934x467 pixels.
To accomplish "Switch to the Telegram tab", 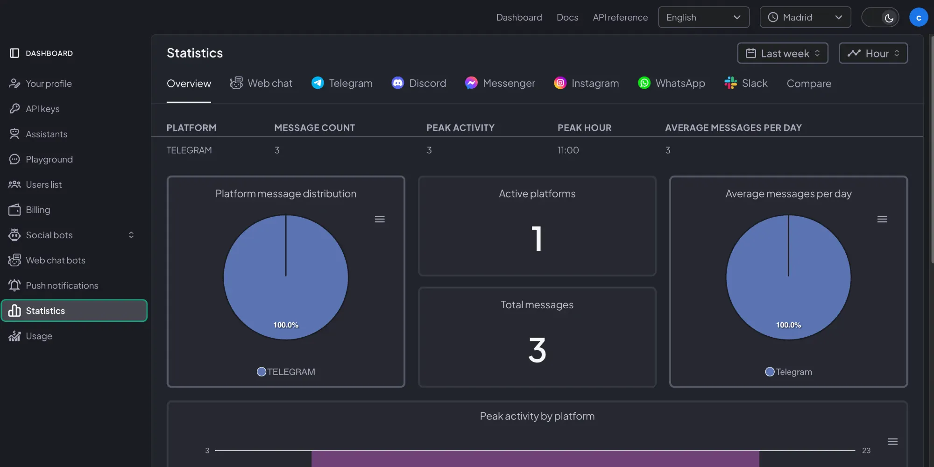I will 342,83.
